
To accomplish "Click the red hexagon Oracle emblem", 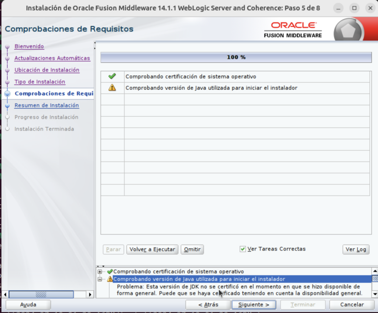I will (x=348, y=28).
